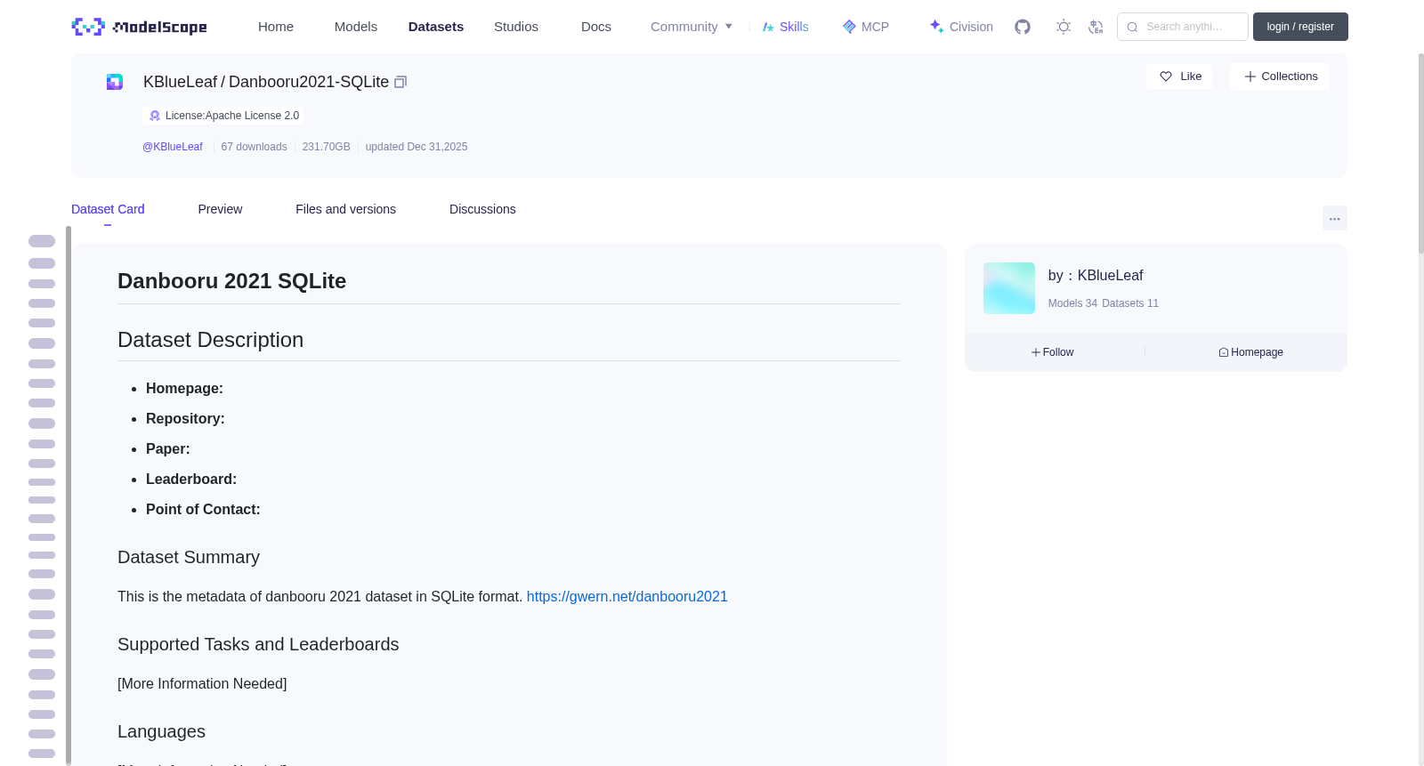Click the 'Datasets 11' count
Viewport: 1424px width, 766px height.
pyautogui.click(x=1130, y=303)
